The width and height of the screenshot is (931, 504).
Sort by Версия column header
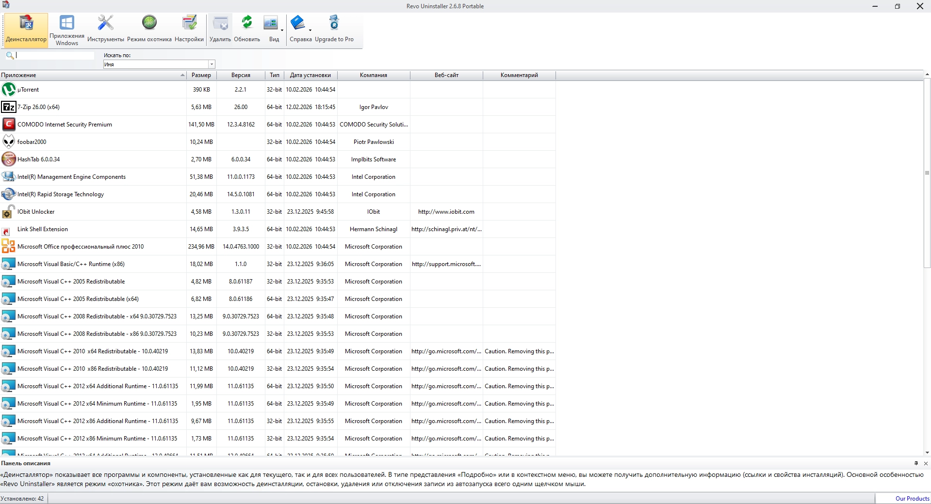241,75
